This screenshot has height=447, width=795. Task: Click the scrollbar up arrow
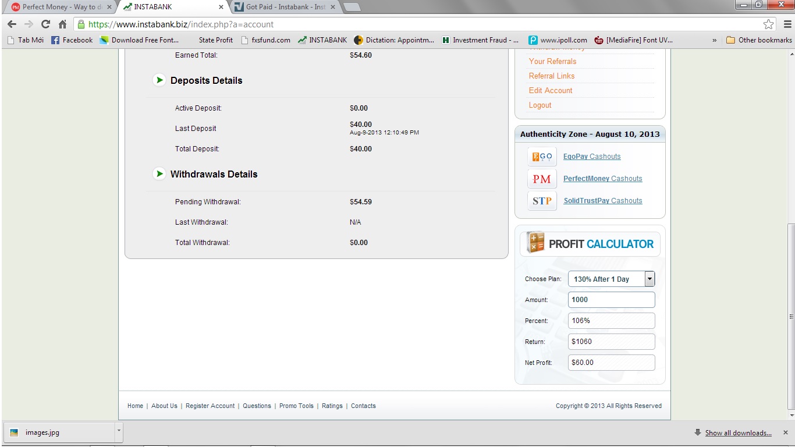791,54
